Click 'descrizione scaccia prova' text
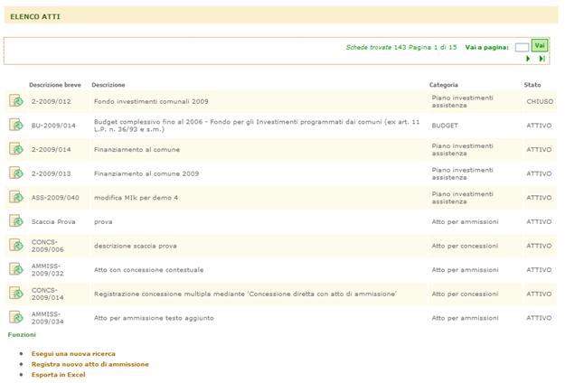This screenshot has width=565, height=383. (x=136, y=246)
